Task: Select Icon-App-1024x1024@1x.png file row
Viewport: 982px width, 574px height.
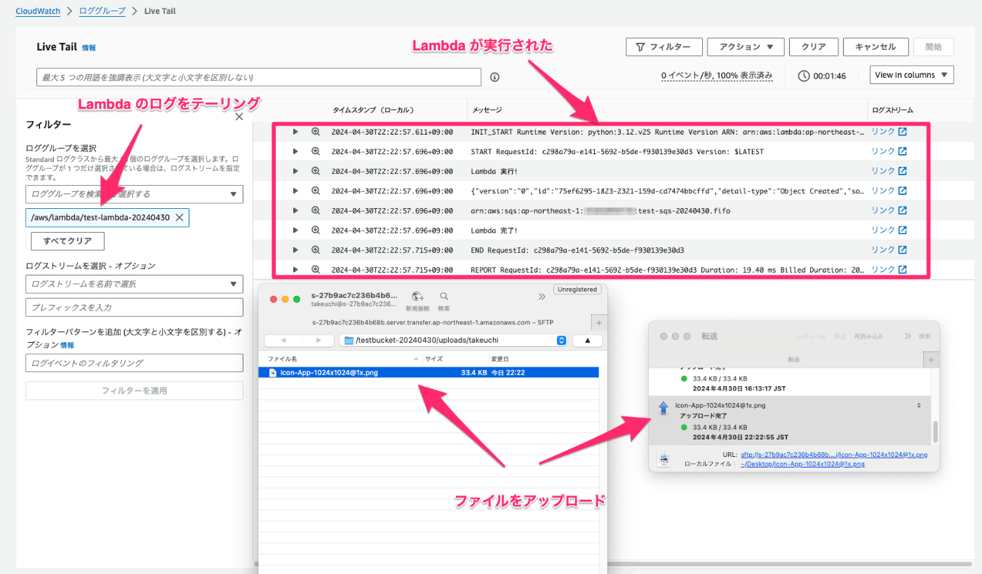Action: tap(429, 373)
